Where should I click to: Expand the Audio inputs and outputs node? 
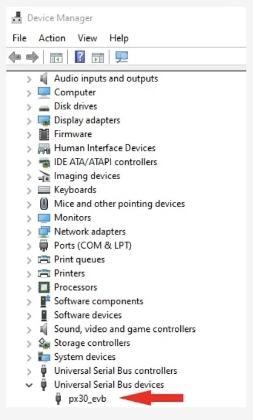click(29, 79)
